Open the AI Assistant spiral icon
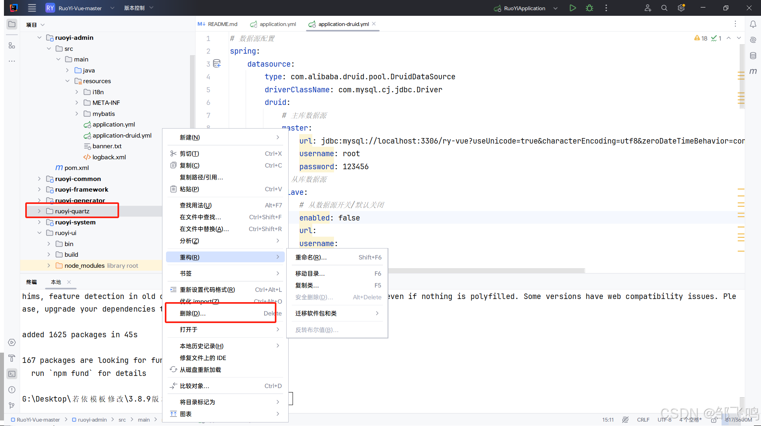Screen dimensions: 761x426 [x=753, y=40]
